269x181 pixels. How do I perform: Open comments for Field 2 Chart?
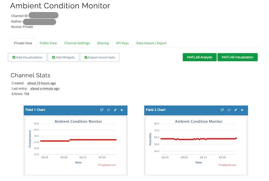pos(229,110)
